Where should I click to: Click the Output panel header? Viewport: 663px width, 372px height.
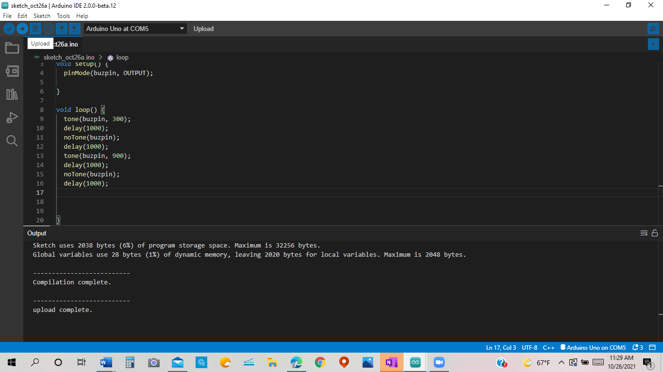pos(37,233)
